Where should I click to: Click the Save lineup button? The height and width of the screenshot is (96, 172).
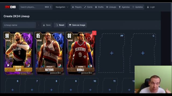[47, 25]
